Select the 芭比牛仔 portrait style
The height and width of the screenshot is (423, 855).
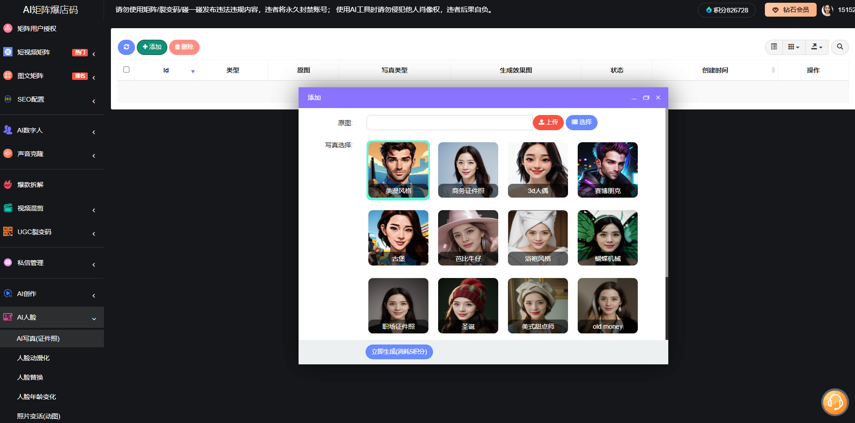(x=468, y=238)
